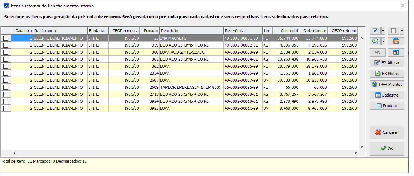Select checkbox of product 3925 LUVA row

(6, 108)
